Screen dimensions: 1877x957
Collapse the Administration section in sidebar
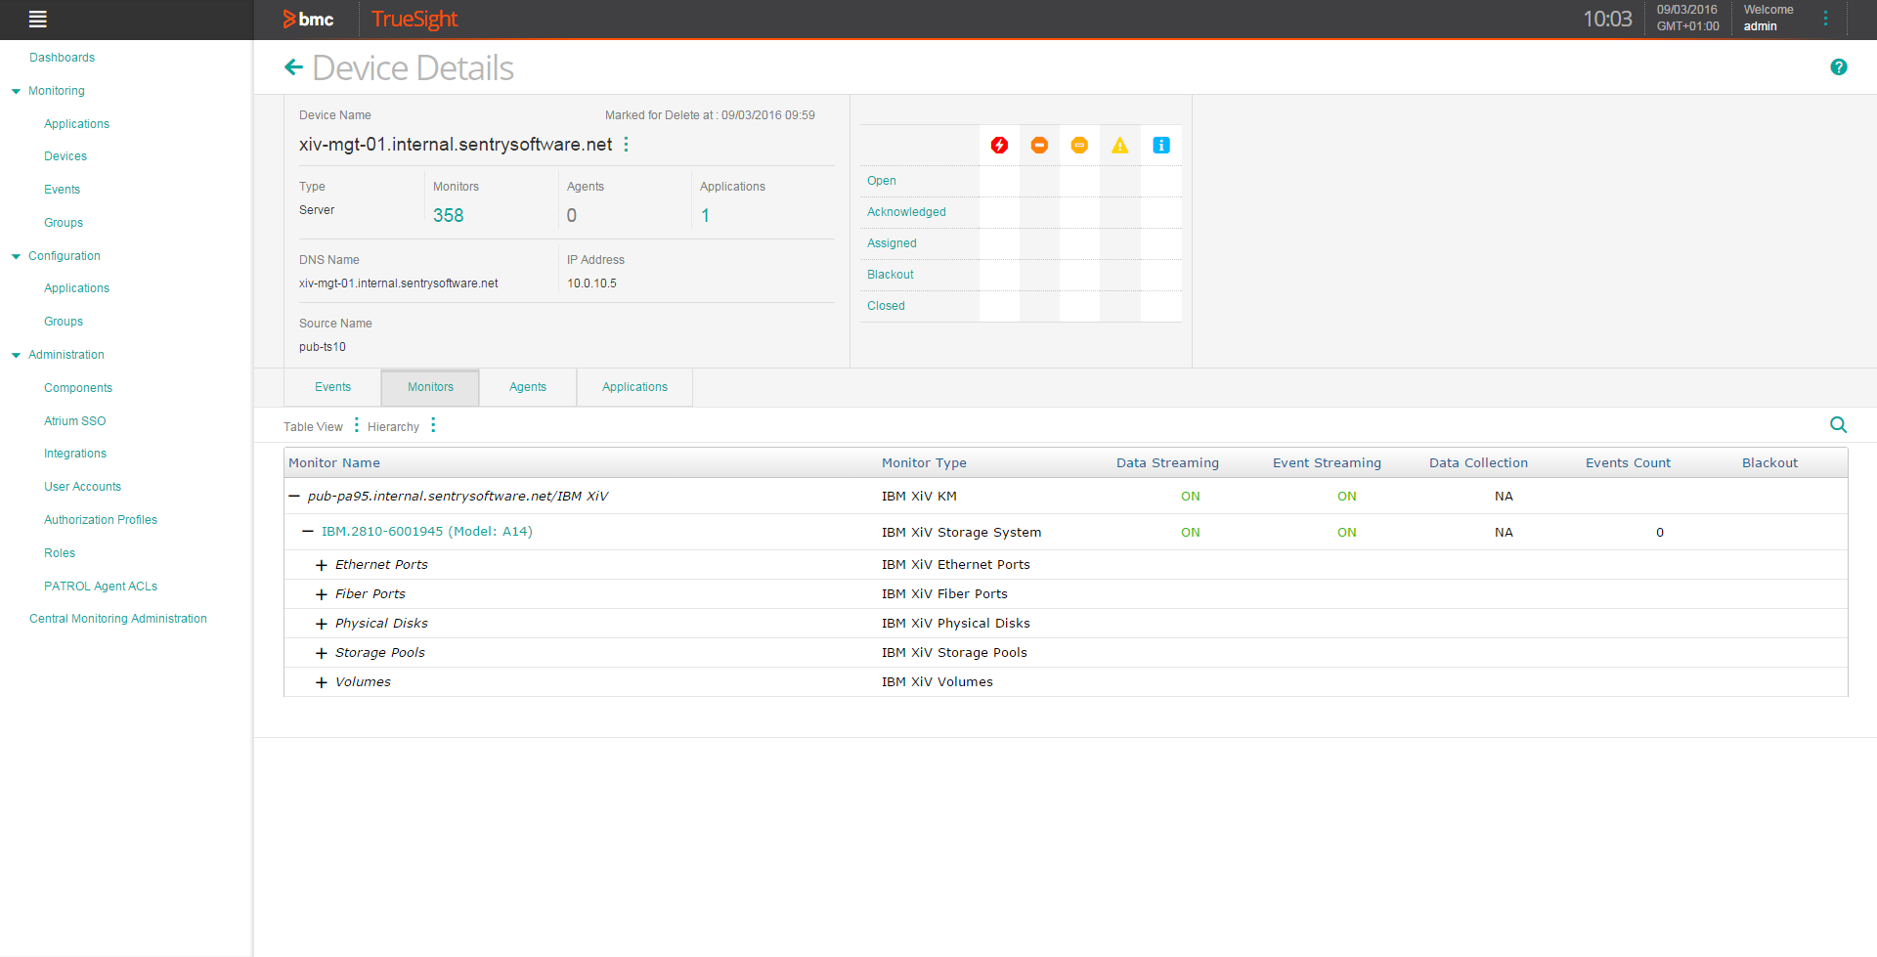(x=16, y=355)
